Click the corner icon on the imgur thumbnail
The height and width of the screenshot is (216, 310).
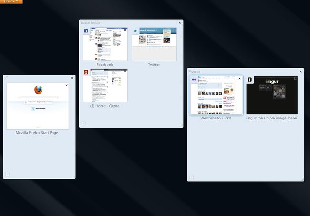[x=295, y=79]
